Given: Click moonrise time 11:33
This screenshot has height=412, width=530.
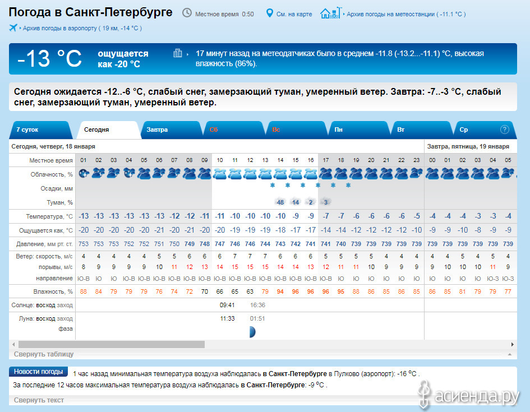Looking at the screenshot, I should (227, 318).
